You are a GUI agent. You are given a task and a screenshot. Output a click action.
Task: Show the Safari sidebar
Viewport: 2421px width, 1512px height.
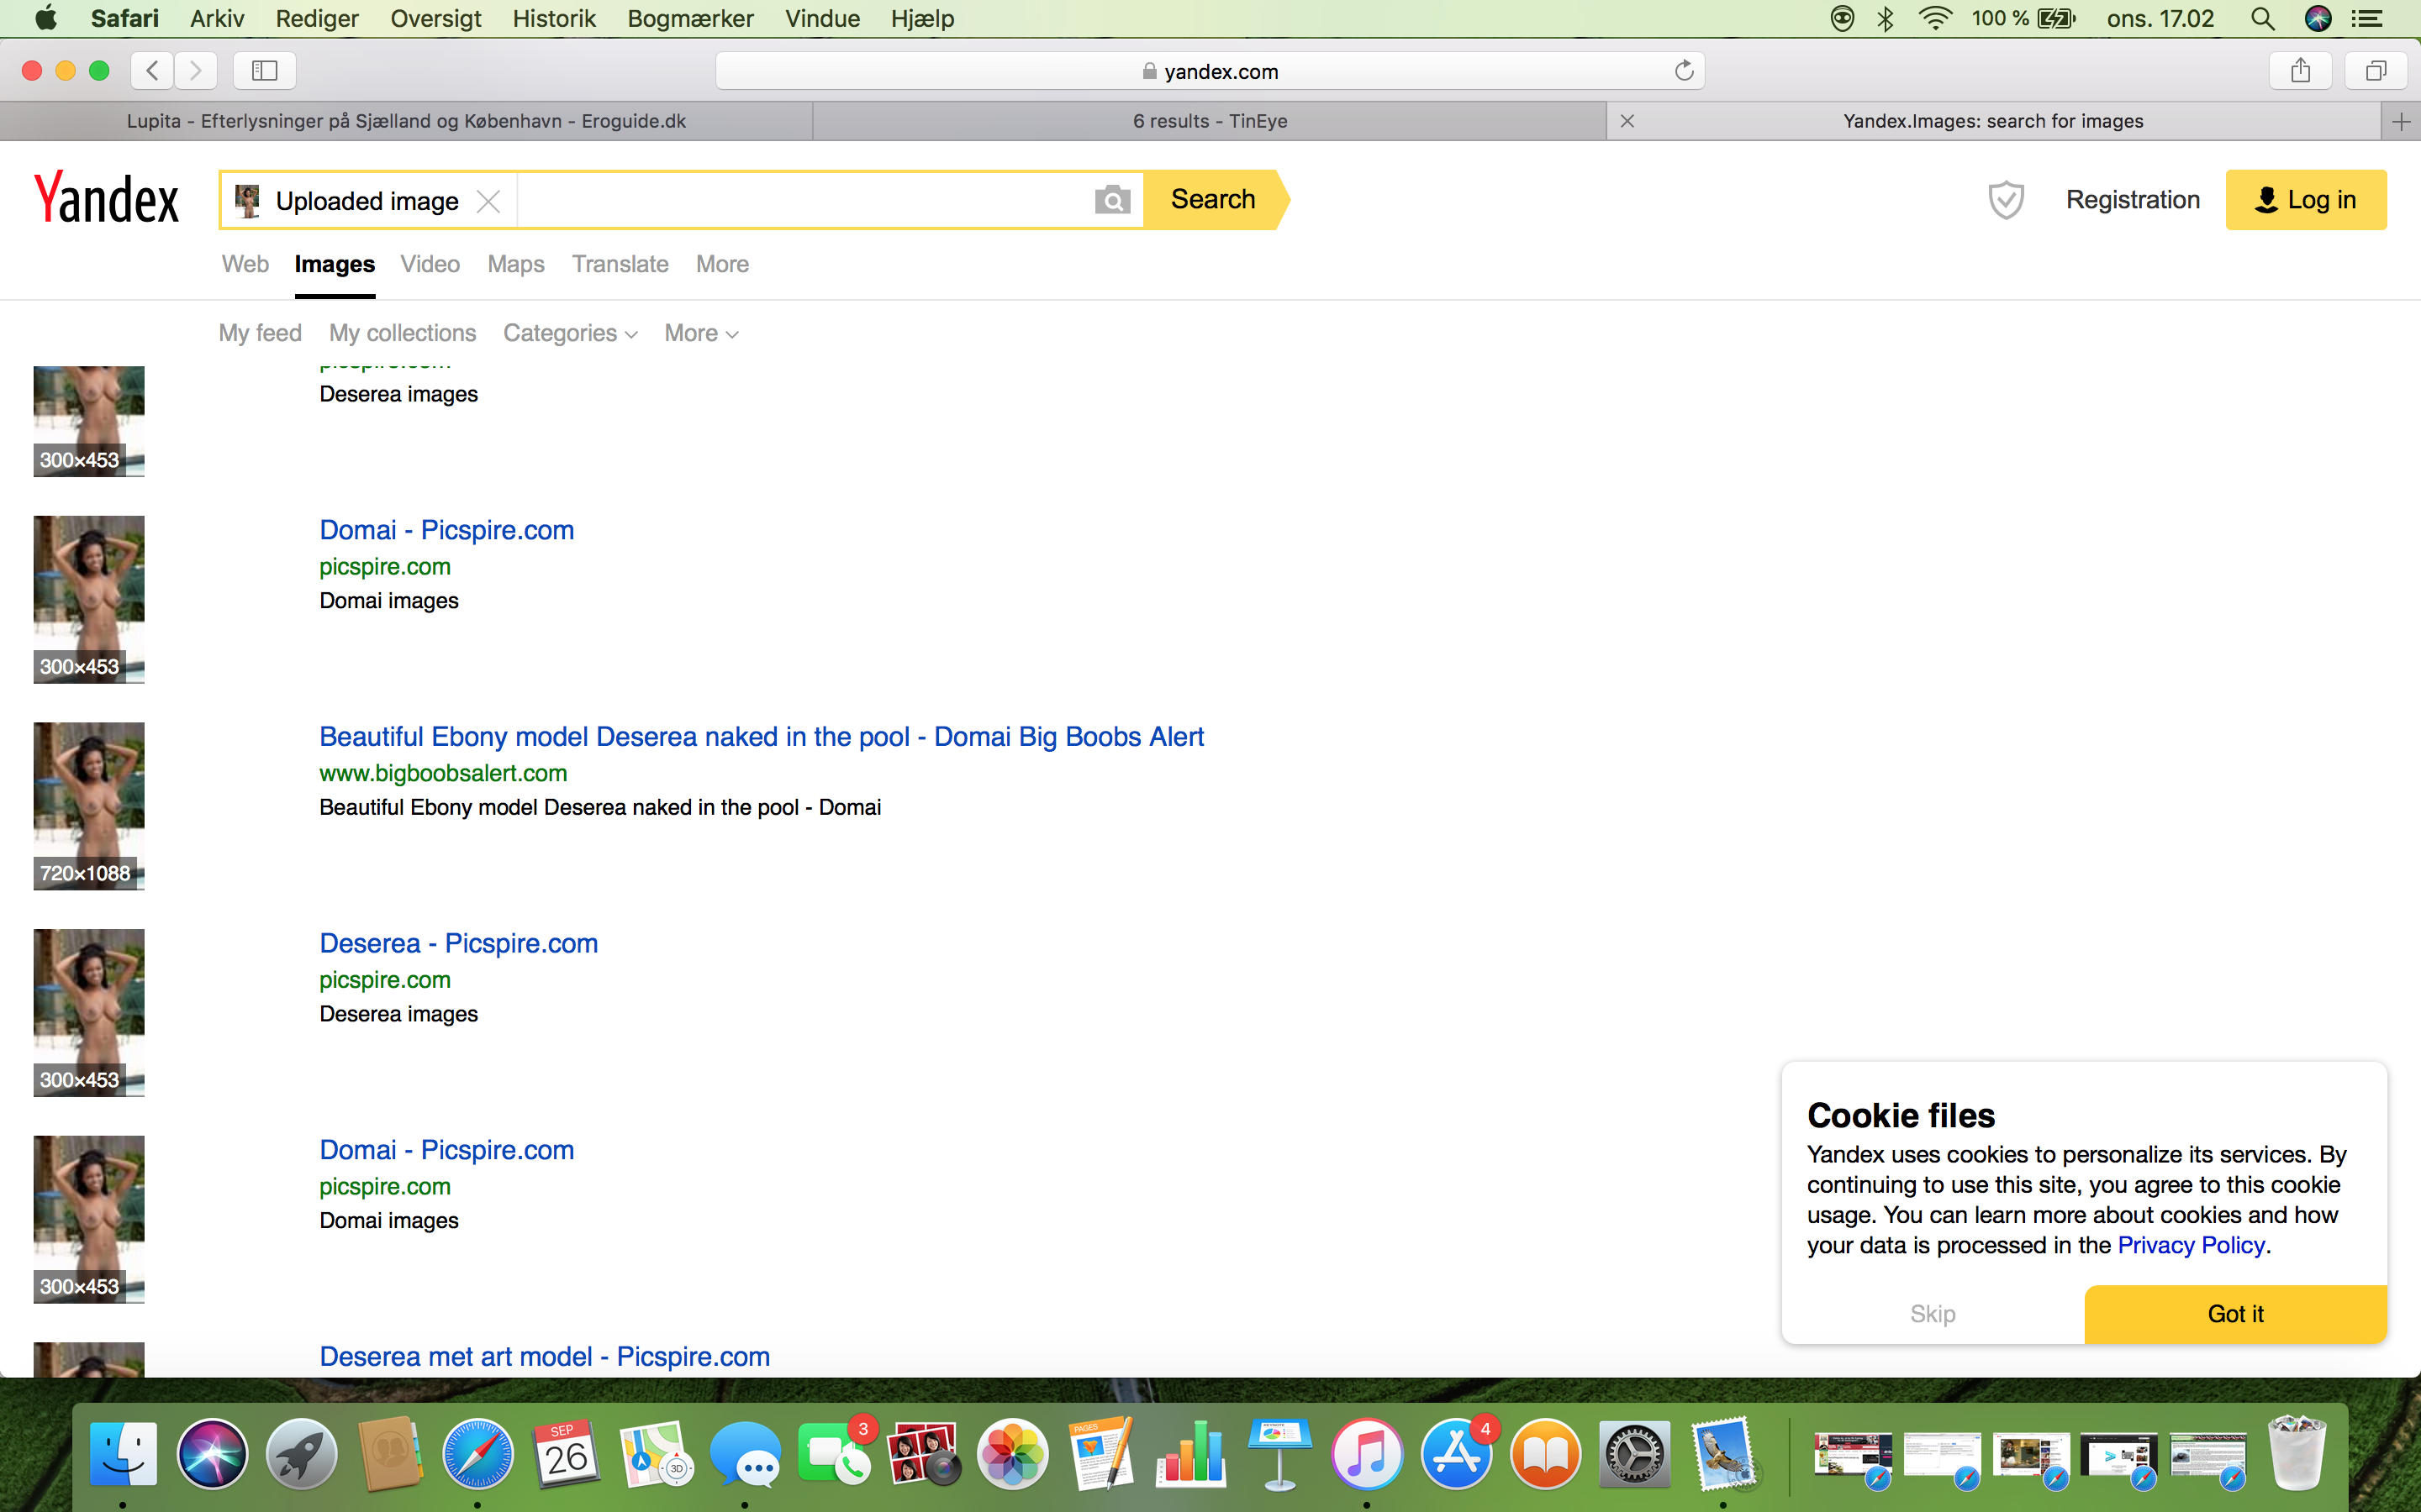[264, 70]
